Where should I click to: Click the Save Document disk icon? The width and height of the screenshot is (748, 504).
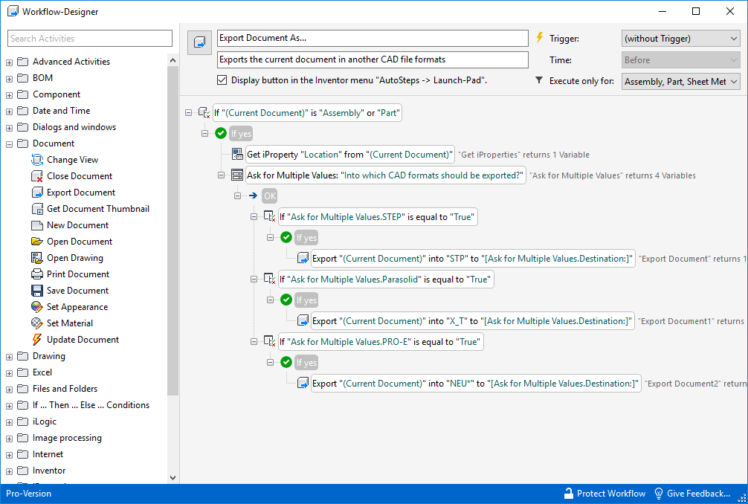click(x=38, y=291)
